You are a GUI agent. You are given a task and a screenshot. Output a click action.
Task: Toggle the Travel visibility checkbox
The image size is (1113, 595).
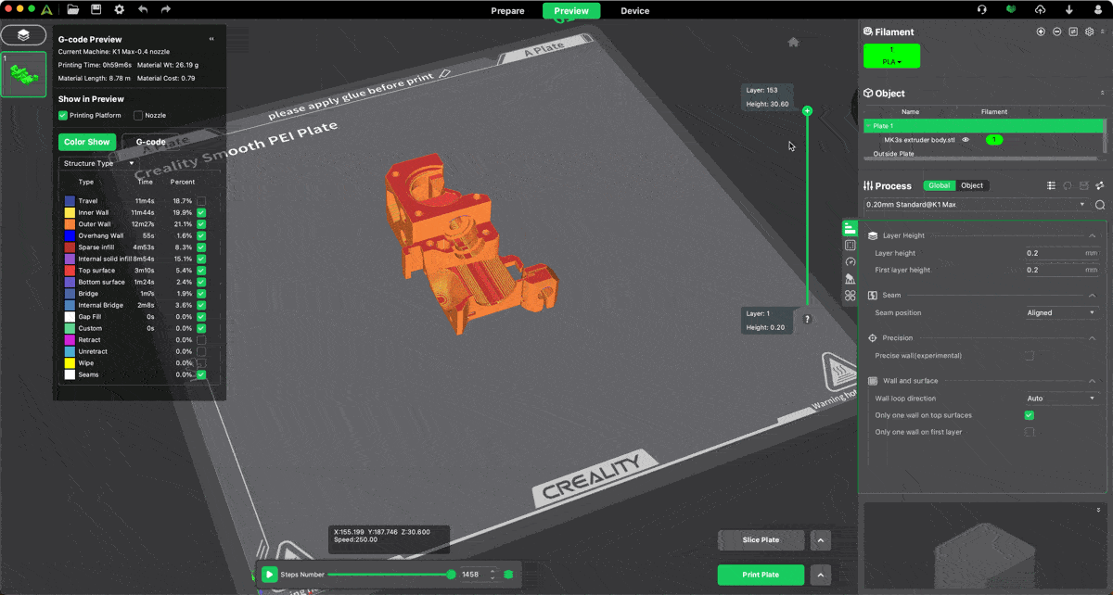tap(201, 201)
